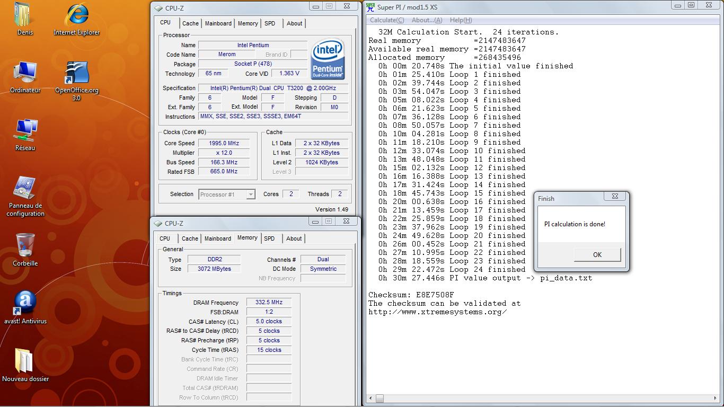Click the xtremesystems.org URL text
This screenshot has width=724, height=407.
pyautogui.click(x=438, y=312)
